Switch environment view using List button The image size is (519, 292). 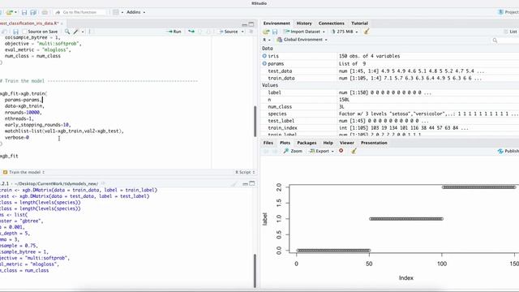[511, 32]
